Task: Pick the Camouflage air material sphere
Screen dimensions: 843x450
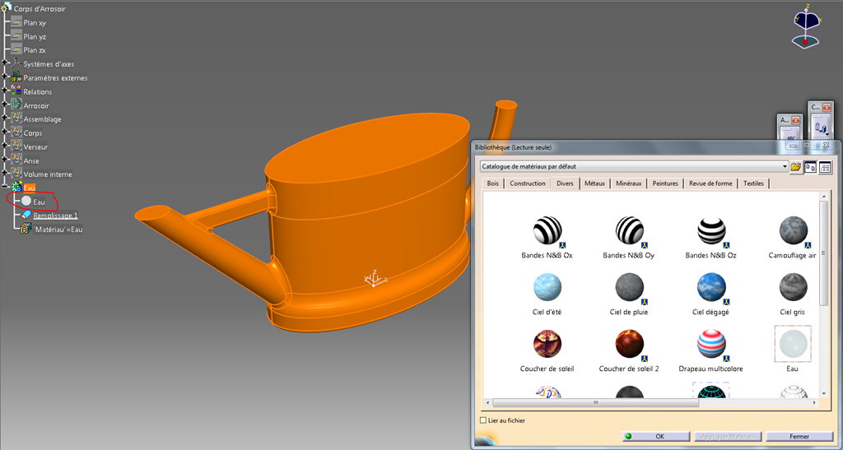Action: [793, 230]
